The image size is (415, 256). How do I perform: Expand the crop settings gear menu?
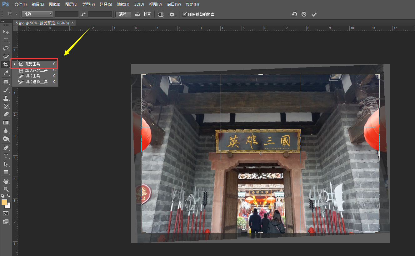(172, 14)
